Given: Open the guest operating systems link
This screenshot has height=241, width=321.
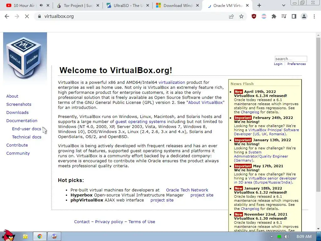Looking at the screenshot, I should coord(140,121).
